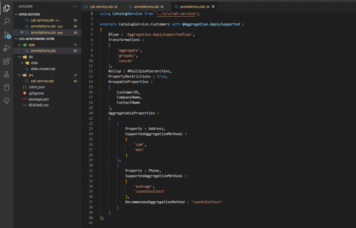Click 'CatalogService.Customers' on line 3
This screenshot has width=356, height=228.
[144, 24]
